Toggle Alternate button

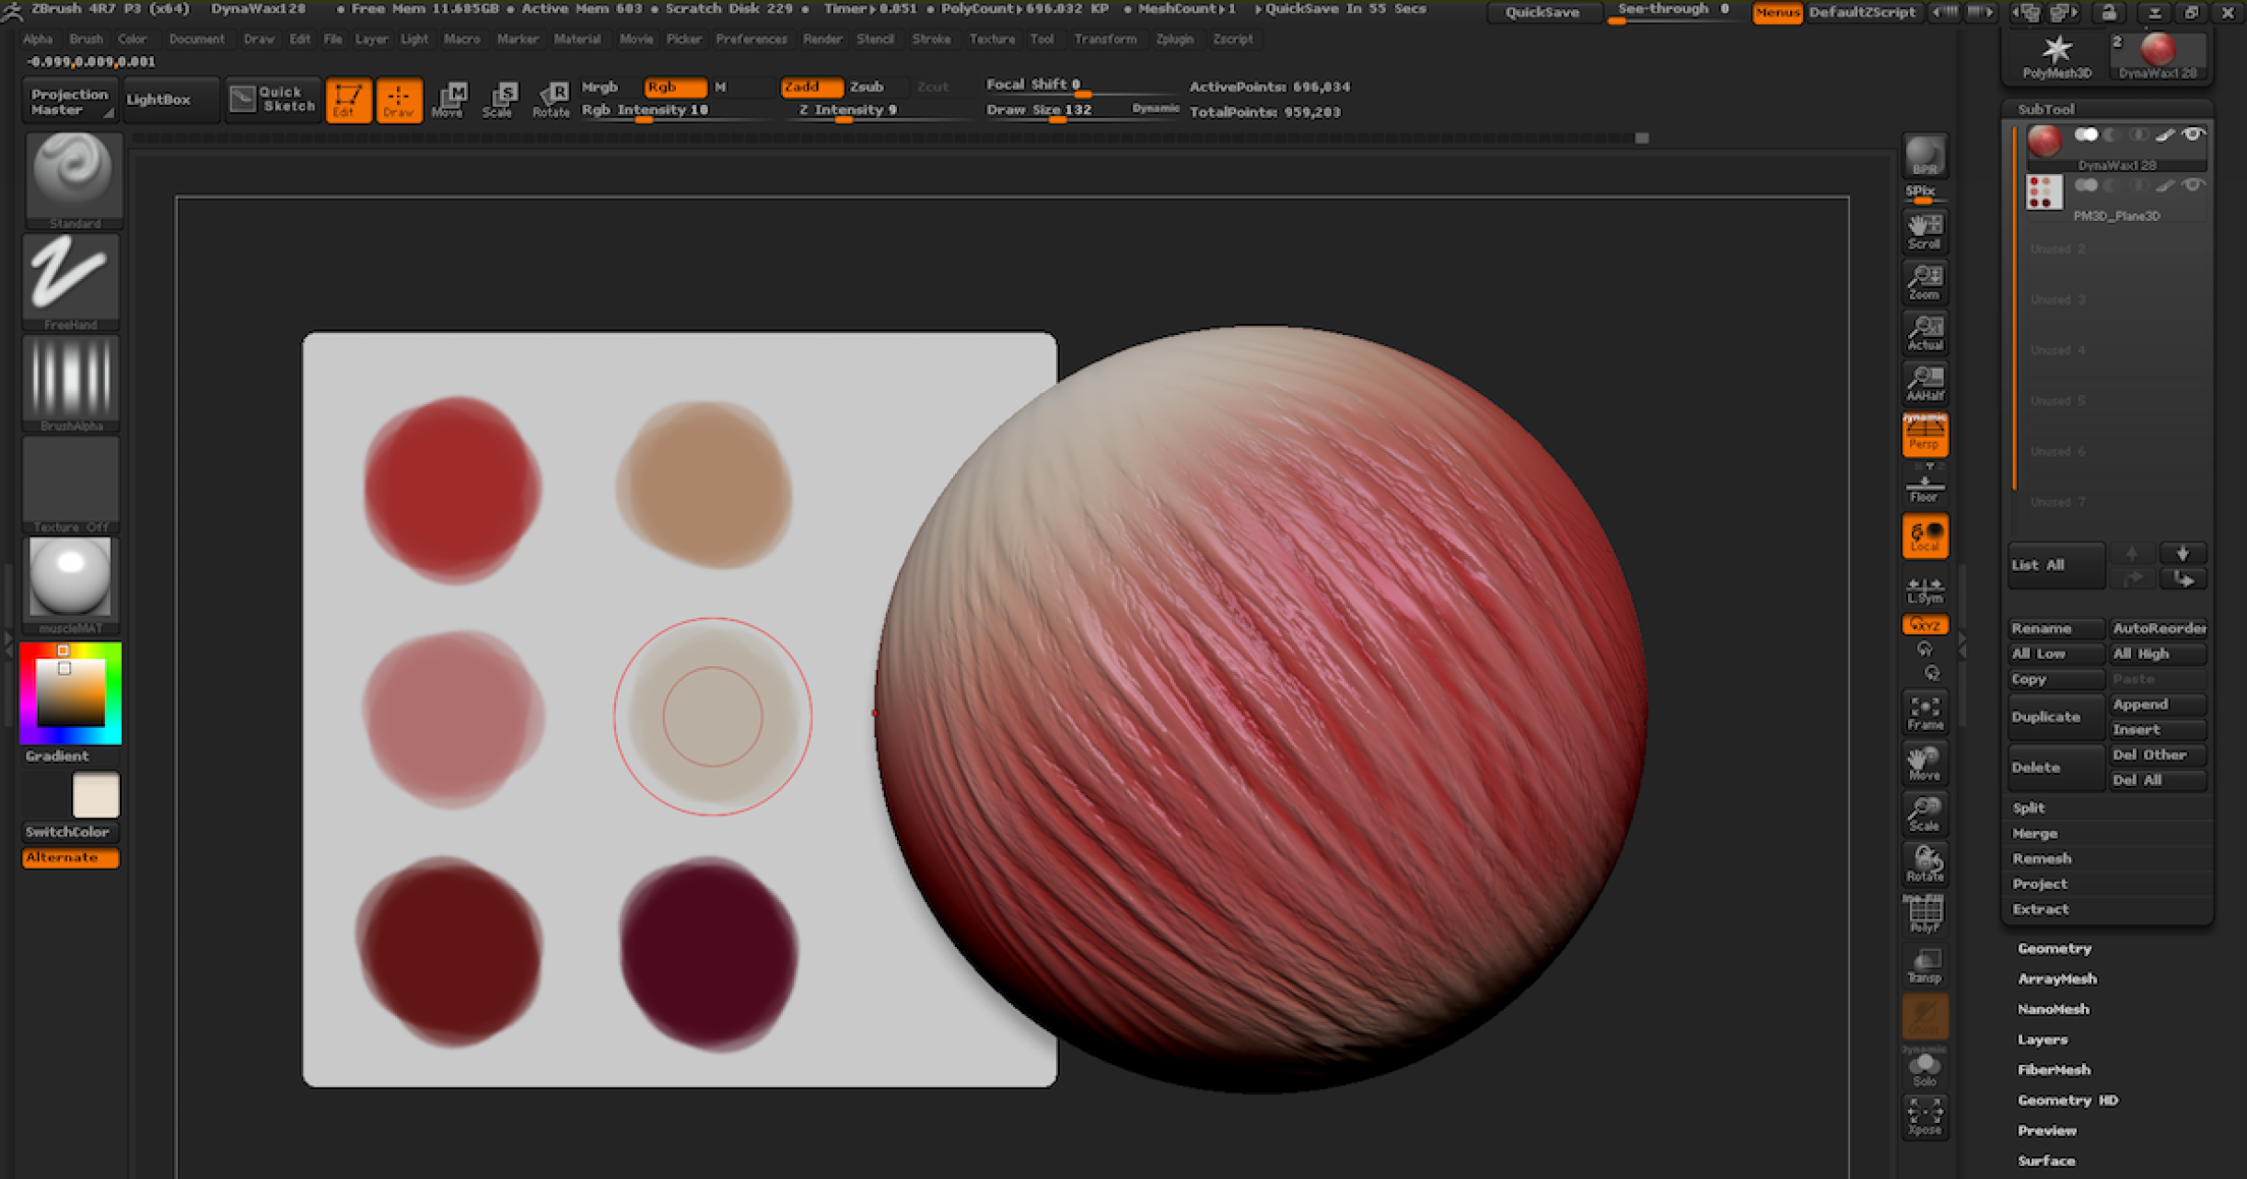[70, 858]
